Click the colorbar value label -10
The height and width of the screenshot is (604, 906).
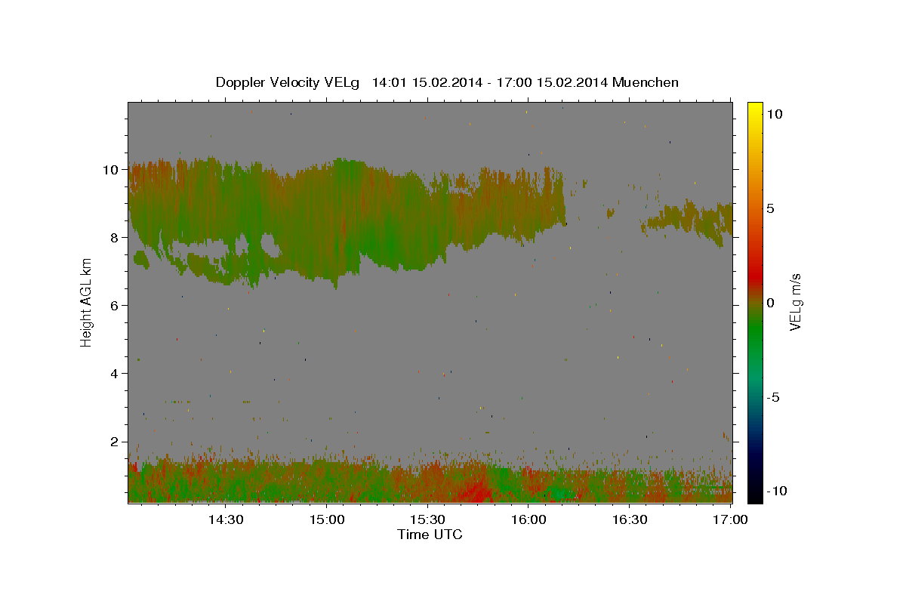coord(777,491)
